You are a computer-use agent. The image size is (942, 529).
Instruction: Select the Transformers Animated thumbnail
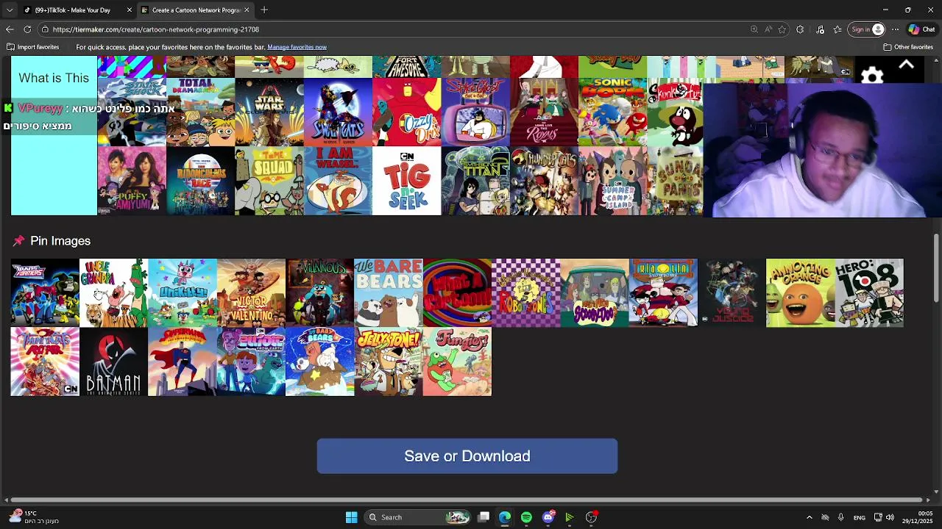(45, 292)
